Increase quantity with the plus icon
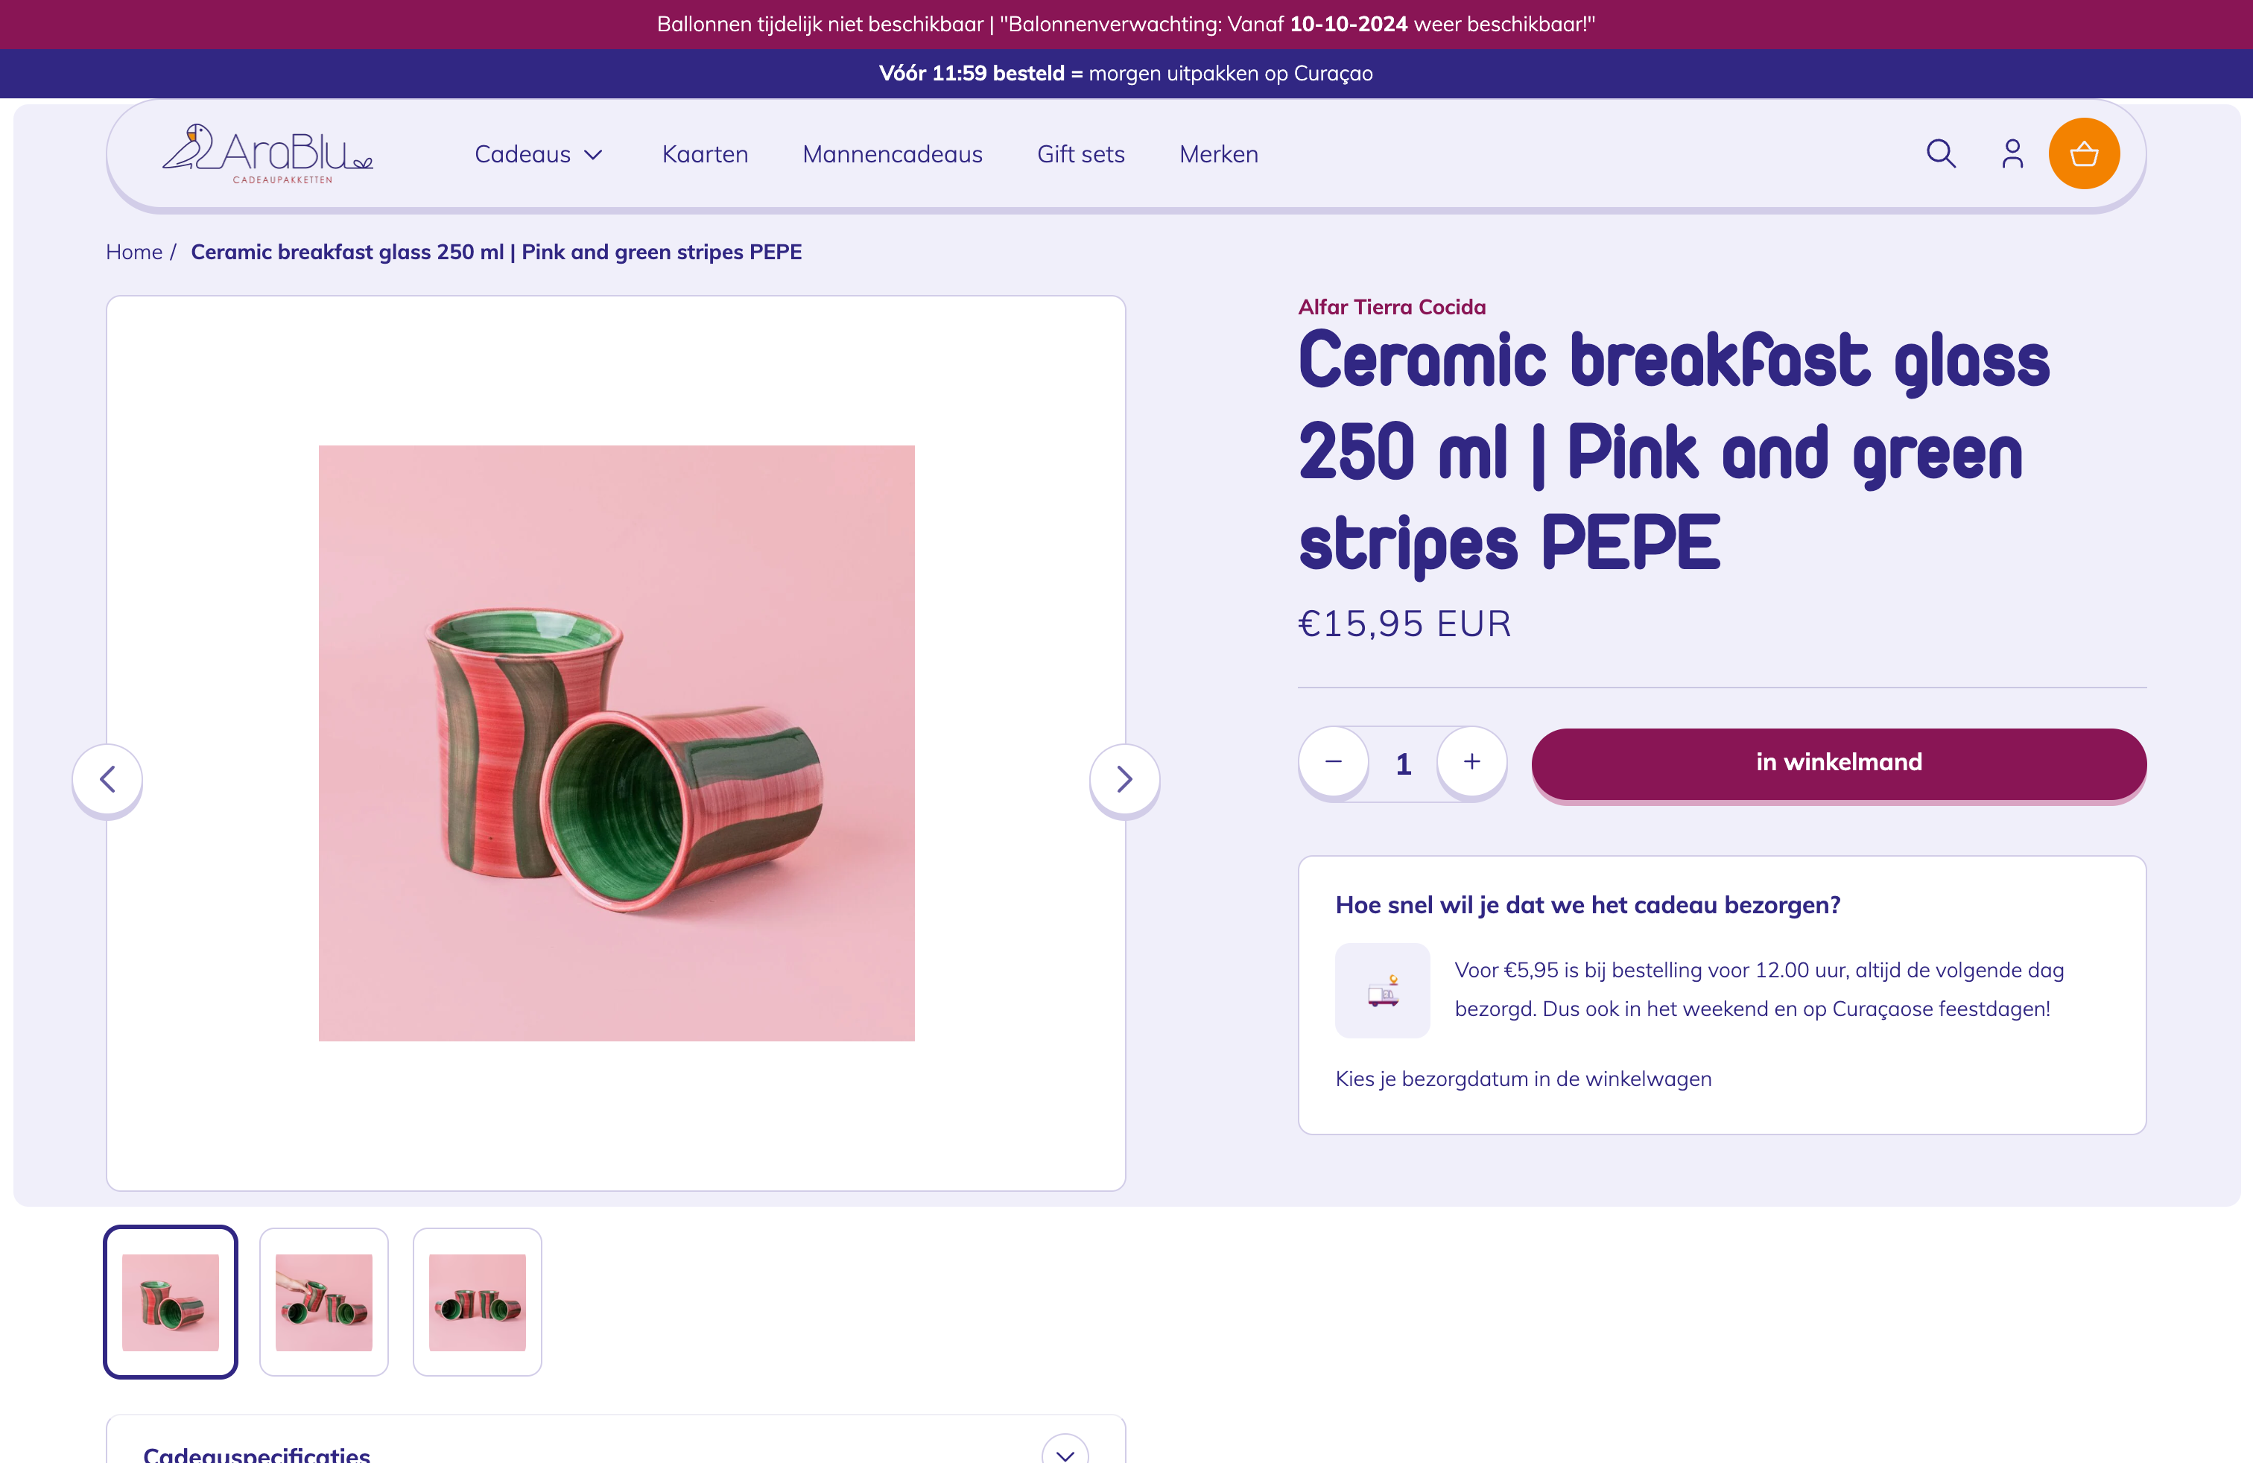This screenshot has width=2253, height=1463. [x=1472, y=763]
